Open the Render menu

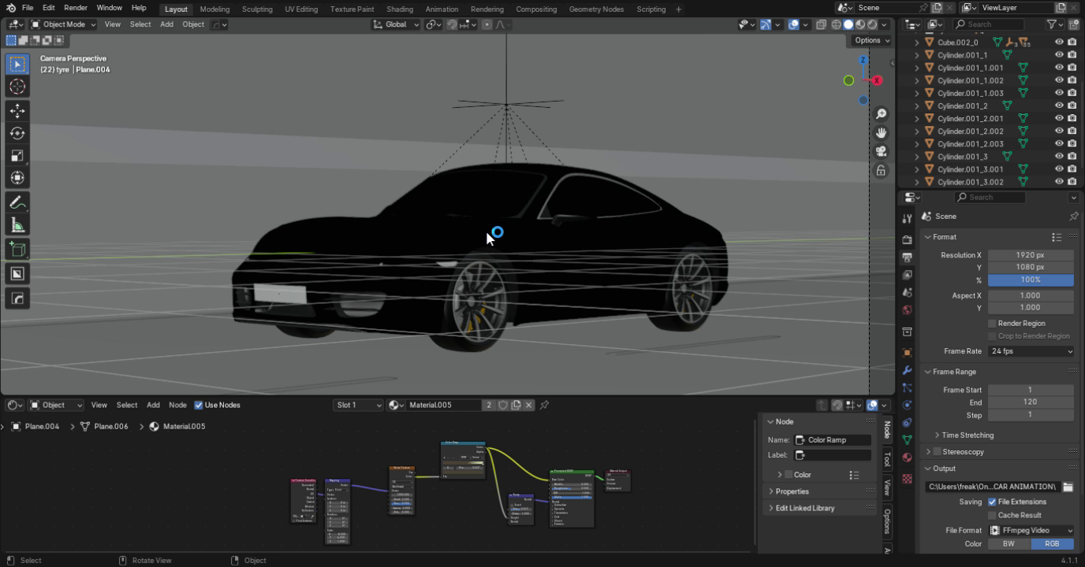[76, 8]
